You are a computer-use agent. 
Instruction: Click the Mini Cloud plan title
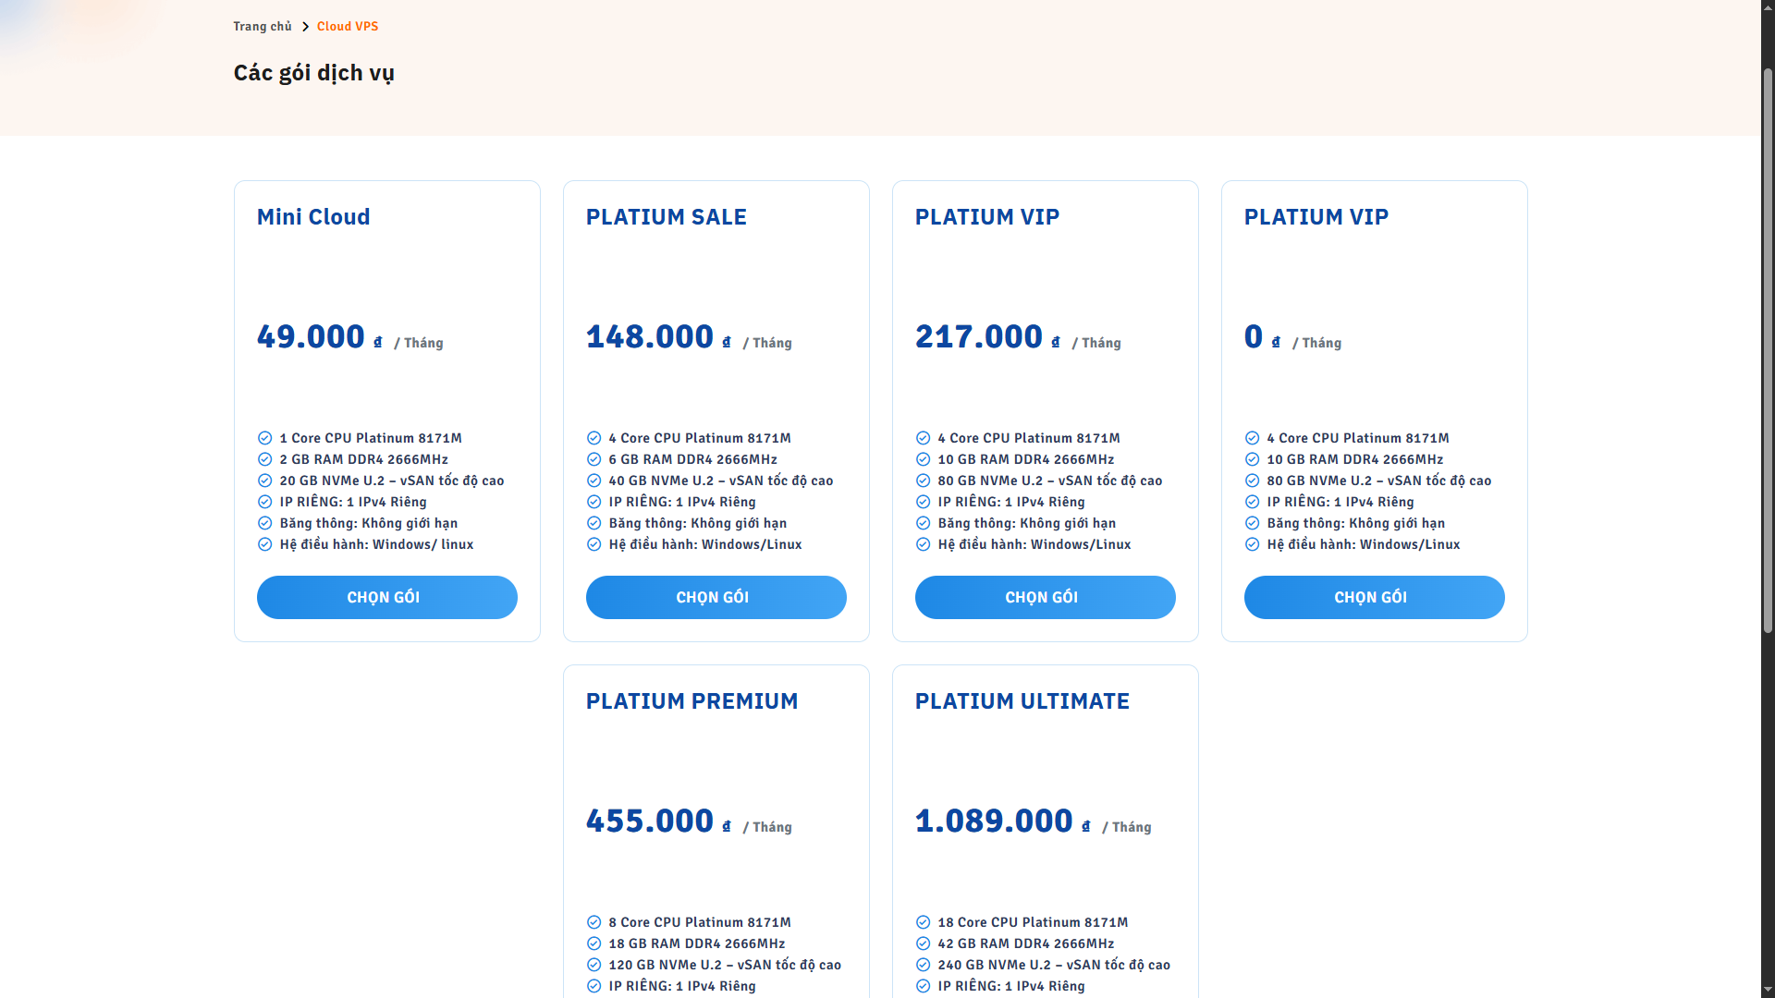click(x=313, y=217)
